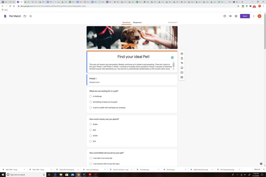
Task: Add a title and description block
Action: point(182,63)
